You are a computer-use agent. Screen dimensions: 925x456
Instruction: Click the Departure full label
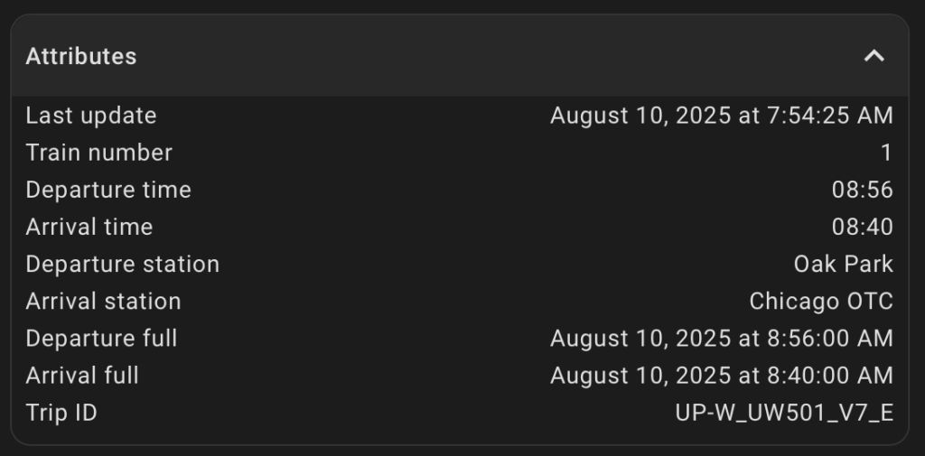[101, 339]
